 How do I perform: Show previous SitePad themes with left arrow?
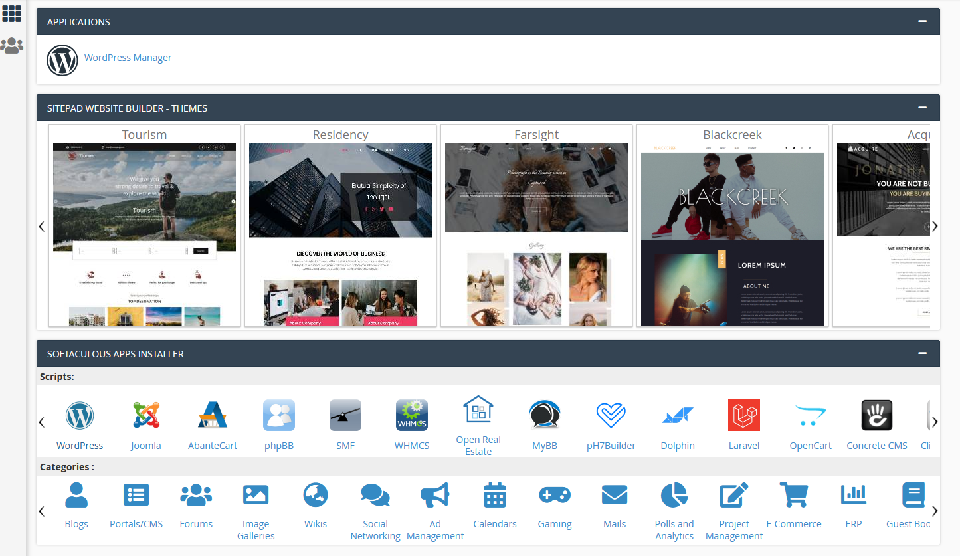tap(42, 226)
